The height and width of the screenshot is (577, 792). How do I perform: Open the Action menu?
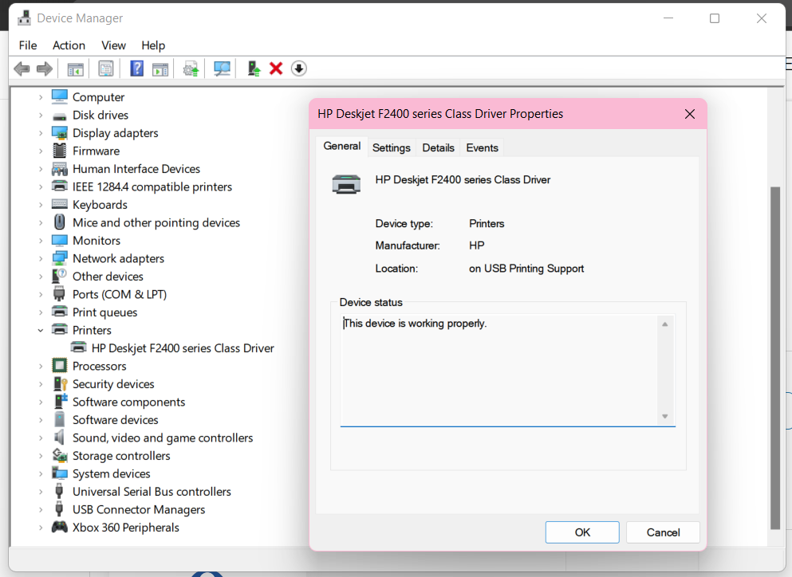pyautogui.click(x=69, y=45)
